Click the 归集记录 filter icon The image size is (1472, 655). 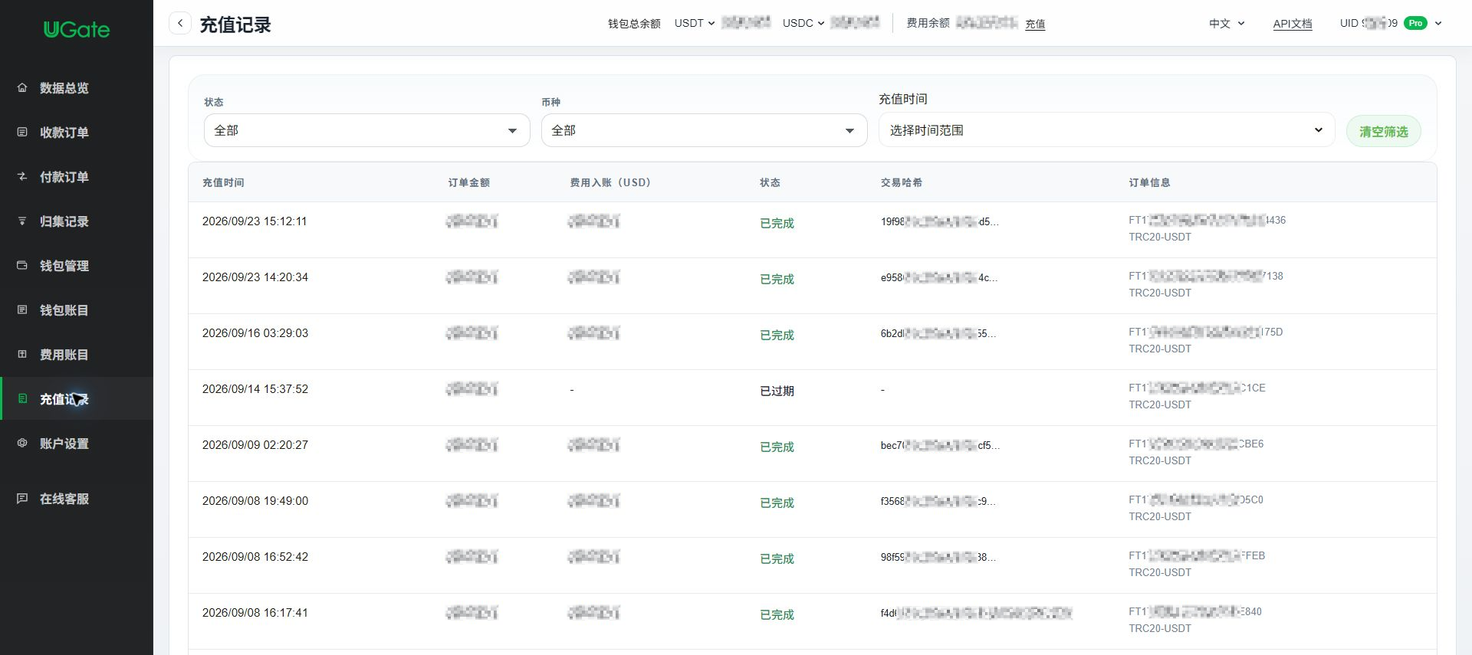coord(22,221)
